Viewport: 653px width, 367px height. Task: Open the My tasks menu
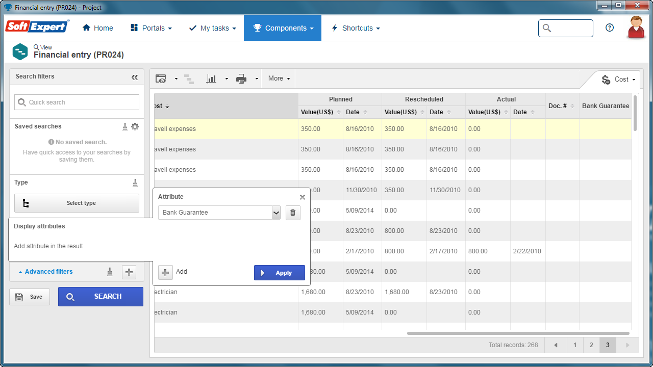coord(212,28)
